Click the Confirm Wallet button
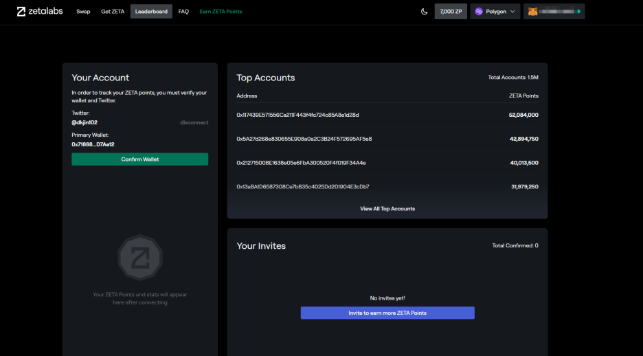643x356 pixels. click(x=140, y=159)
